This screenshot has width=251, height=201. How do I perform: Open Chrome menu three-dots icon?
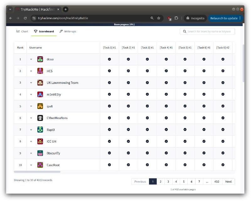[240, 18]
